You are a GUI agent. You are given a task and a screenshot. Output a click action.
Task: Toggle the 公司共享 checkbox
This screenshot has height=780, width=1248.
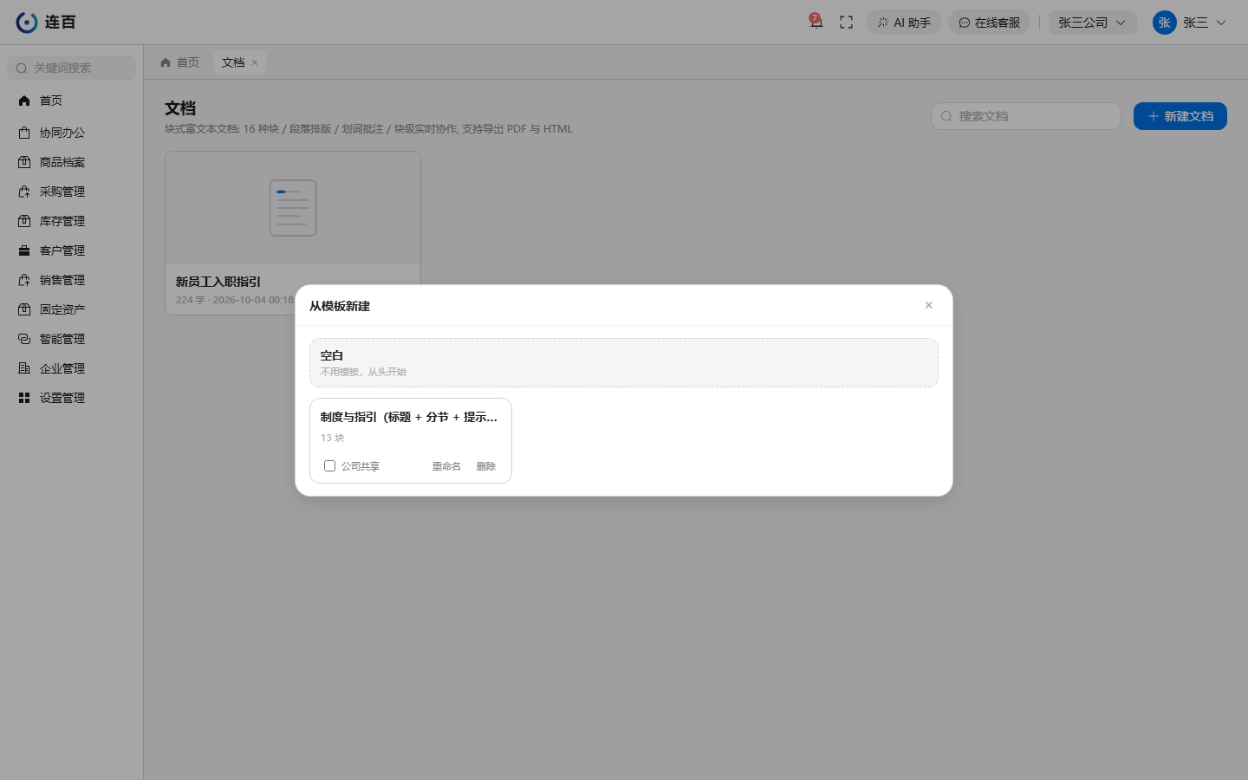coord(329,466)
